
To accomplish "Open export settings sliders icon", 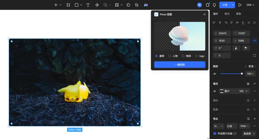I will click(x=248, y=119).
